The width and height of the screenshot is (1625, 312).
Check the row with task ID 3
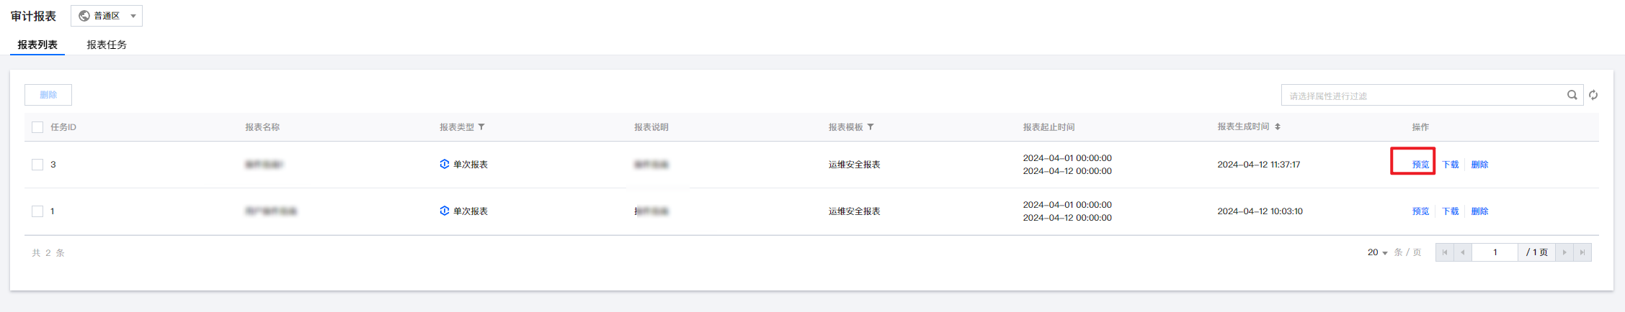pos(37,165)
